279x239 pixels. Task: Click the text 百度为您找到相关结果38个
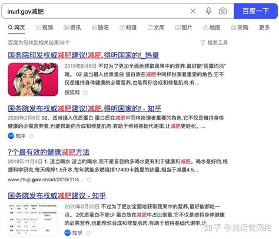point(39,42)
